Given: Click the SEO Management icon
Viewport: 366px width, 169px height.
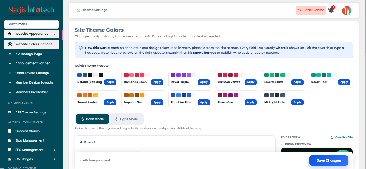Looking at the screenshot, I should click(x=10, y=150).
